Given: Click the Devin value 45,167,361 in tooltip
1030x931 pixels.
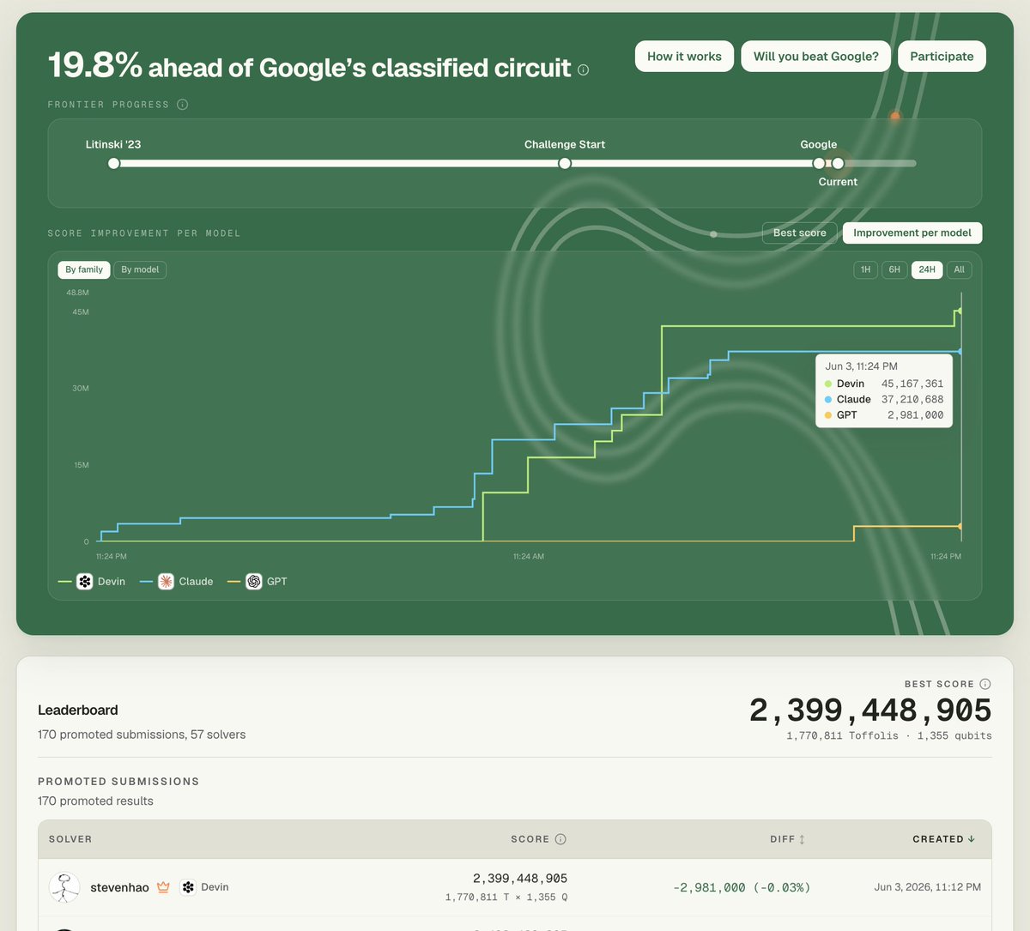Looking at the screenshot, I should tap(912, 384).
